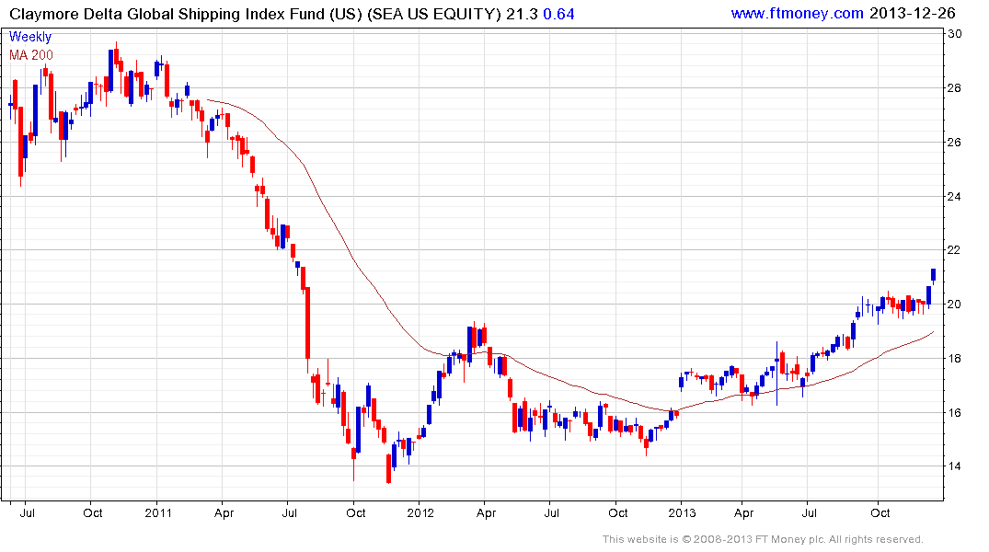Click the date 2013-12-26 in header
This screenshot has height=552, width=989.
(x=913, y=13)
